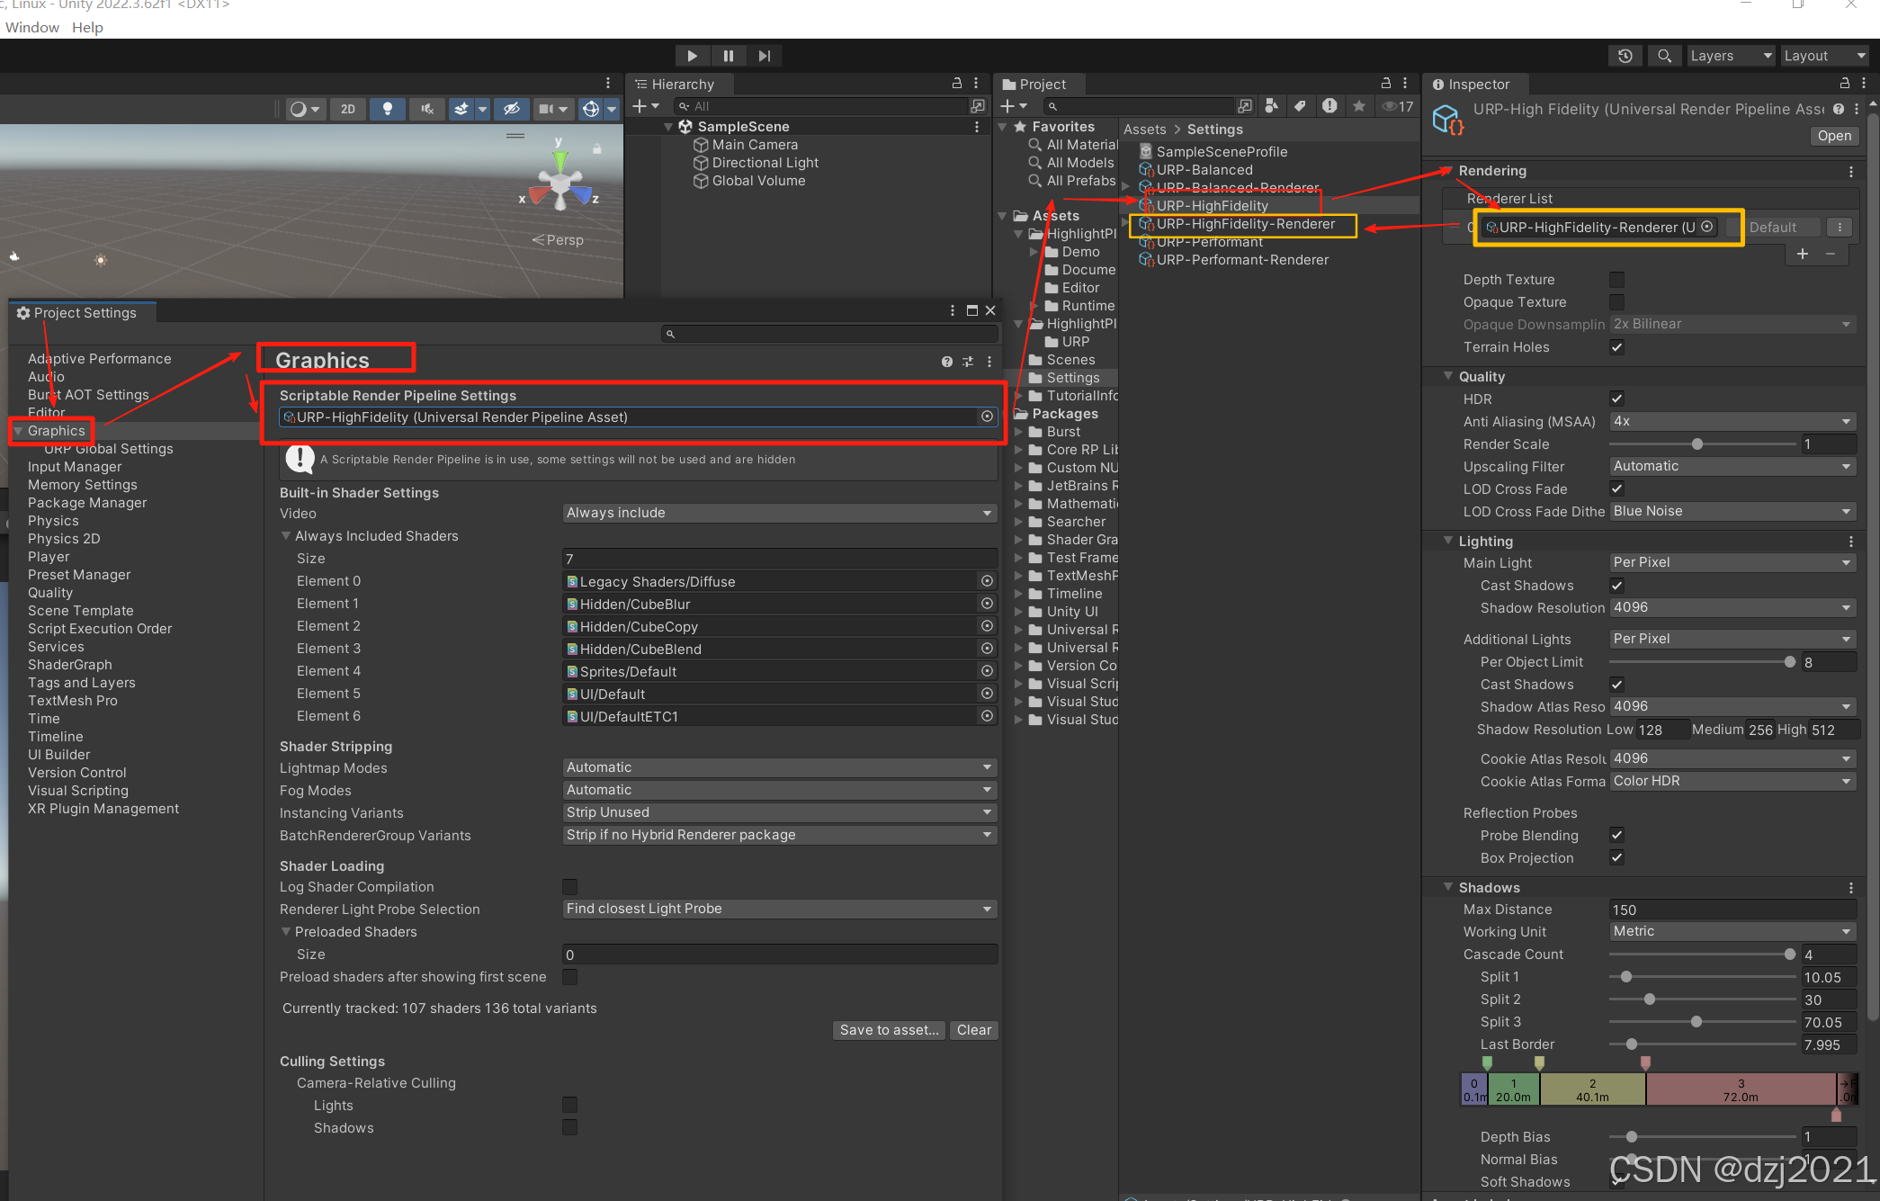Select Main Camera in Hierarchy
The width and height of the screenshot is (1880, 1201).
754,145
